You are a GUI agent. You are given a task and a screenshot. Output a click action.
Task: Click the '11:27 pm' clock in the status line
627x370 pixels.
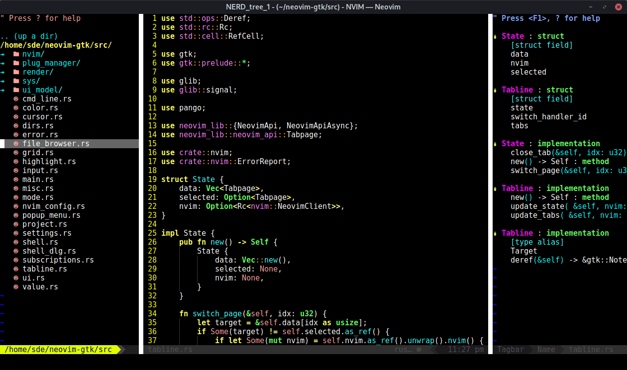pyautogui.click(x=466, y=350)
